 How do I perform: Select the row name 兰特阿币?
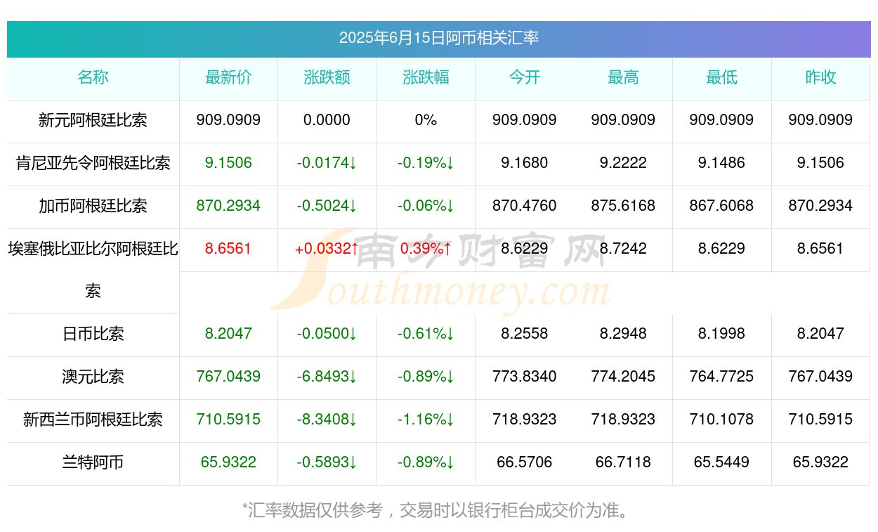pos(93,462)
